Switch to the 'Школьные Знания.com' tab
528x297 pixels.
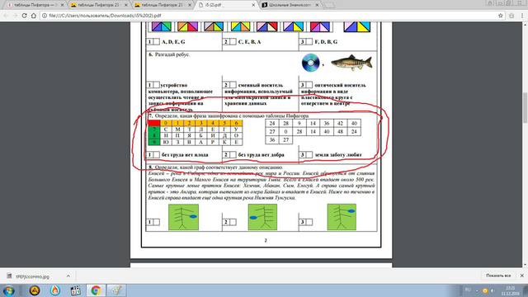[x=290, y=5]
